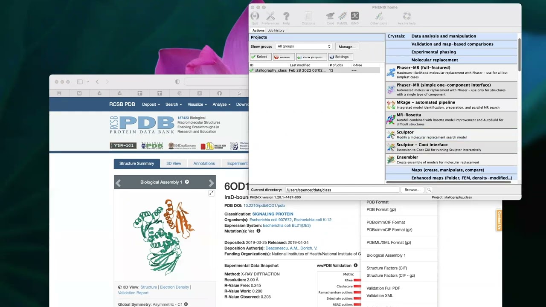Launch Coot from PHENIX toolbar
Viewport: 546px width, 307px height.
[x=330, y=16]
